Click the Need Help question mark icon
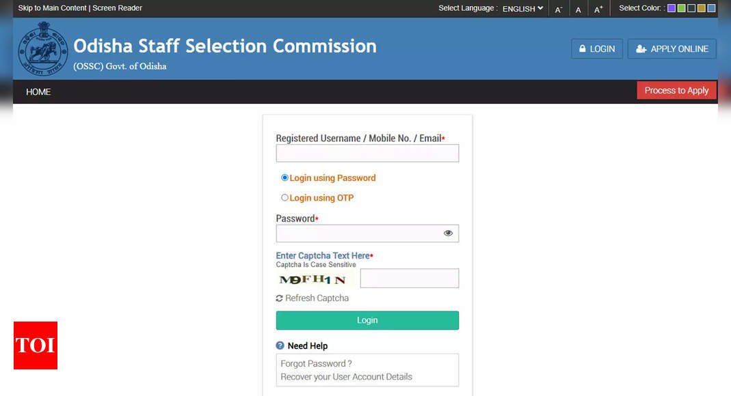The image size is (731, 396). pyautogui.click(x=280, y=345)
